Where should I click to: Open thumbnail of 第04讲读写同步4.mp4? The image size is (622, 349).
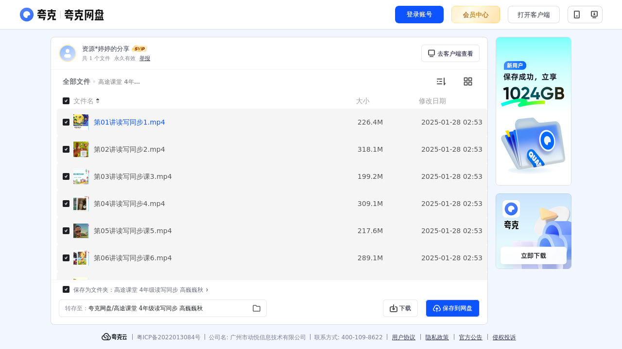(x=81, y=204)
